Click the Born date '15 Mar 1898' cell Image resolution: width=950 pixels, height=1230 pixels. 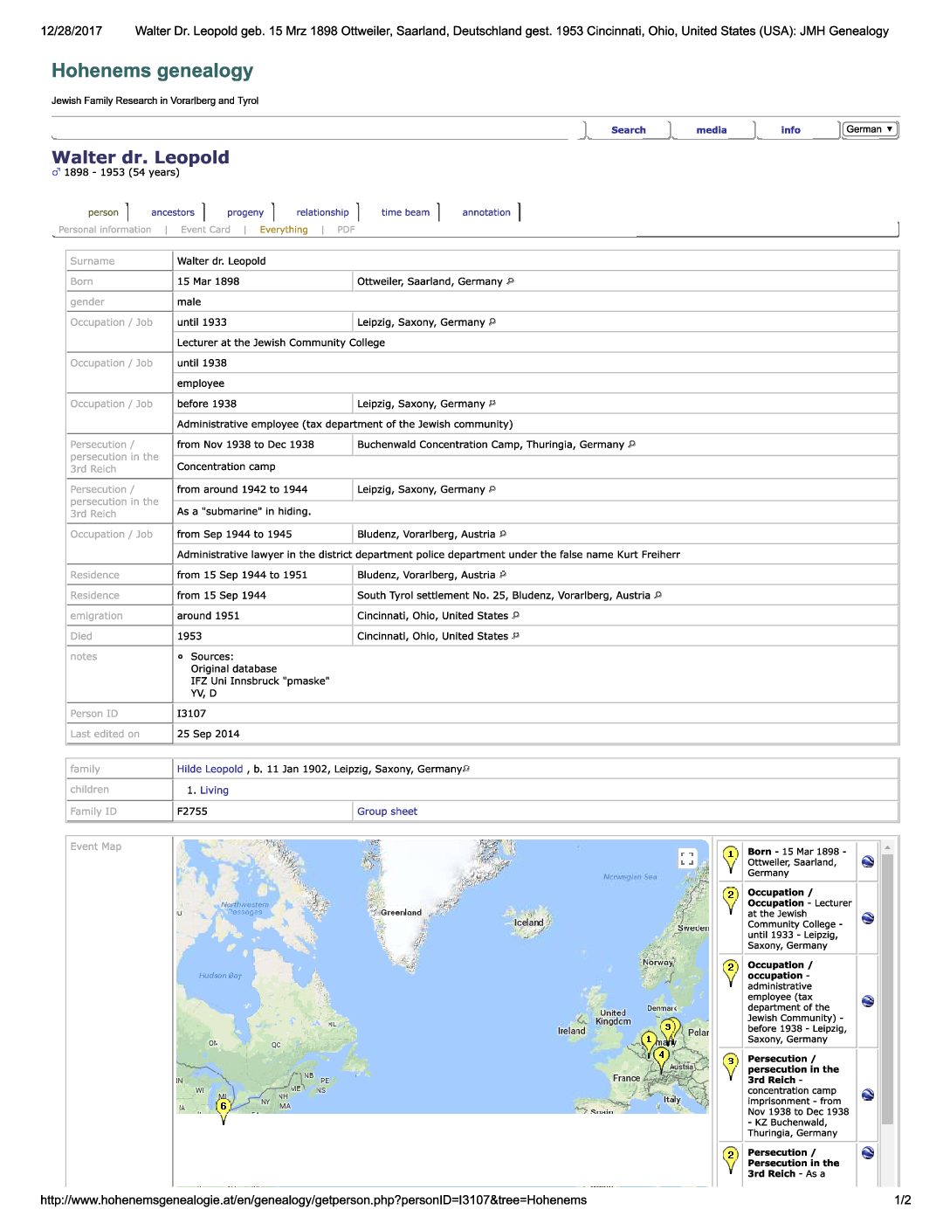pos(262,281)
